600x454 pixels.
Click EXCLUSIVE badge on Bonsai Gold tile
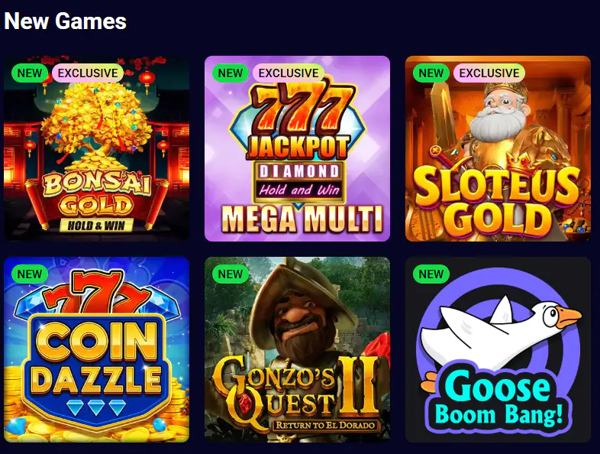[88, 73]
